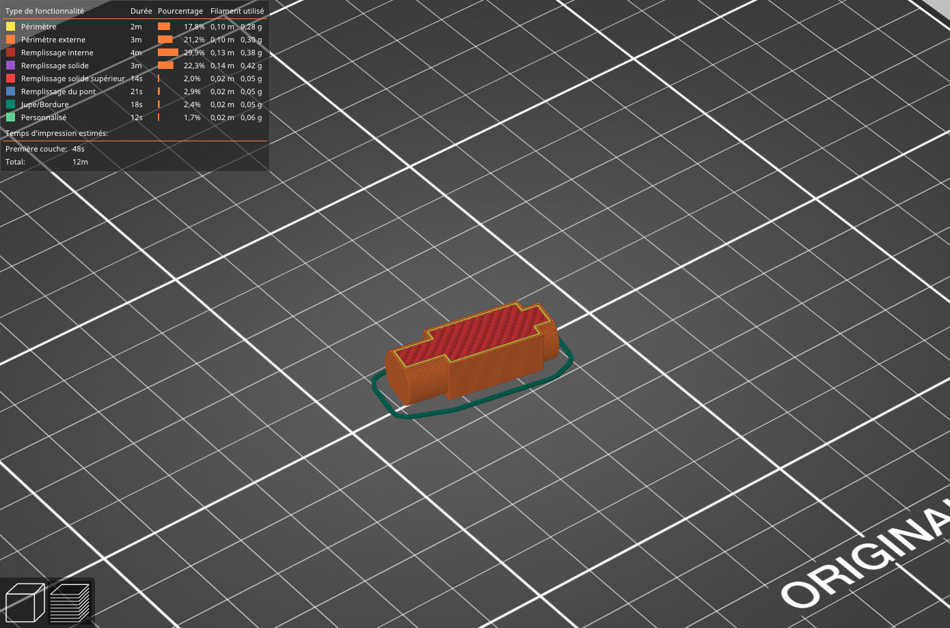
Task: Click the '12s' duration value
Action: point(137,117)
